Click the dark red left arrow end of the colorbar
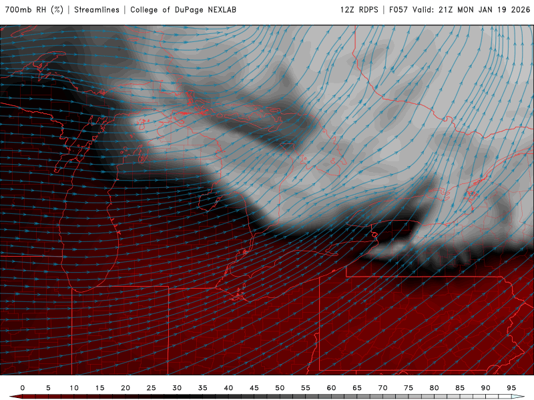The width and height of the screenshot is (534, 400). point(15,397)
